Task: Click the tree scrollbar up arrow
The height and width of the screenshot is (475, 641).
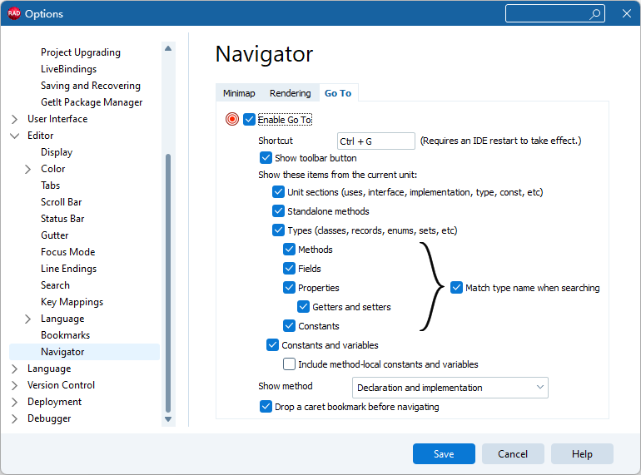Action: (x=168, y=48)
